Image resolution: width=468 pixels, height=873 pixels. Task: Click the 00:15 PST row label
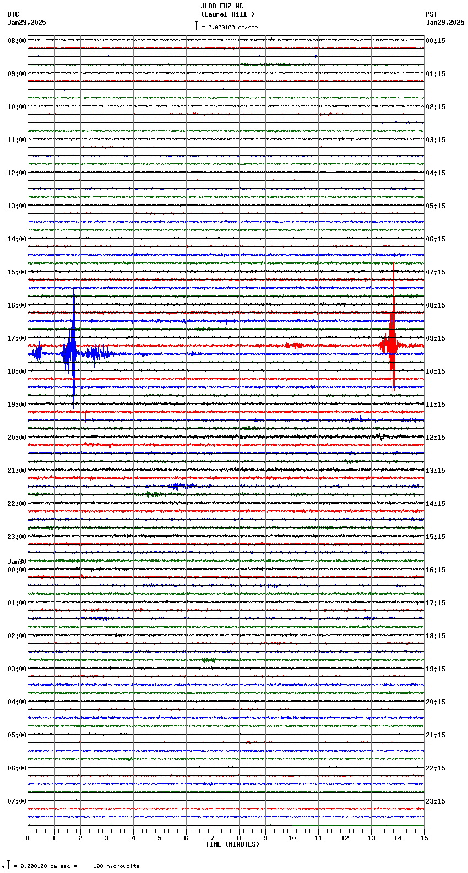pyautogui.click(x=436, y=41)
